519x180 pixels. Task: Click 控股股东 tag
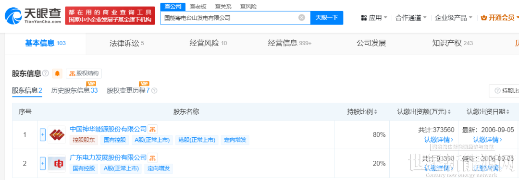tap(84, 140)
